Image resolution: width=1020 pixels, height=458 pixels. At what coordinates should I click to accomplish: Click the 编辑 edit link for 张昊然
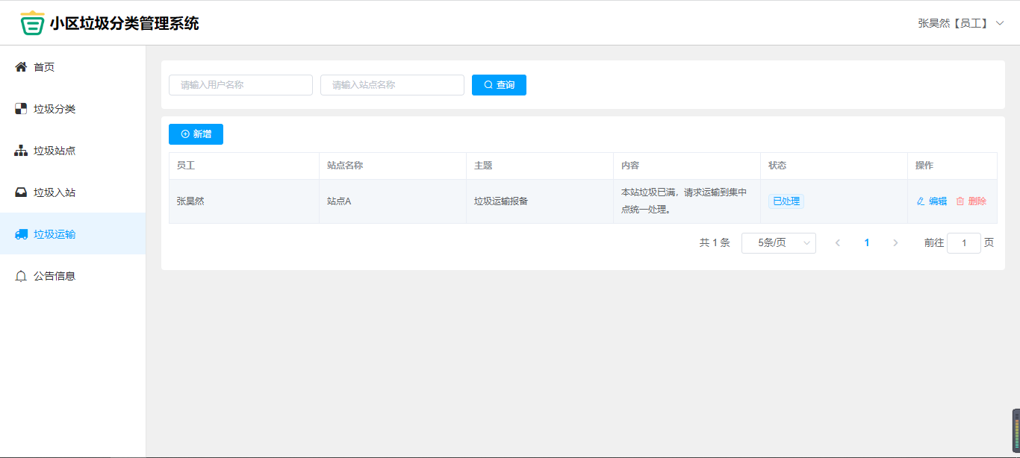click(x=932, y=201)
